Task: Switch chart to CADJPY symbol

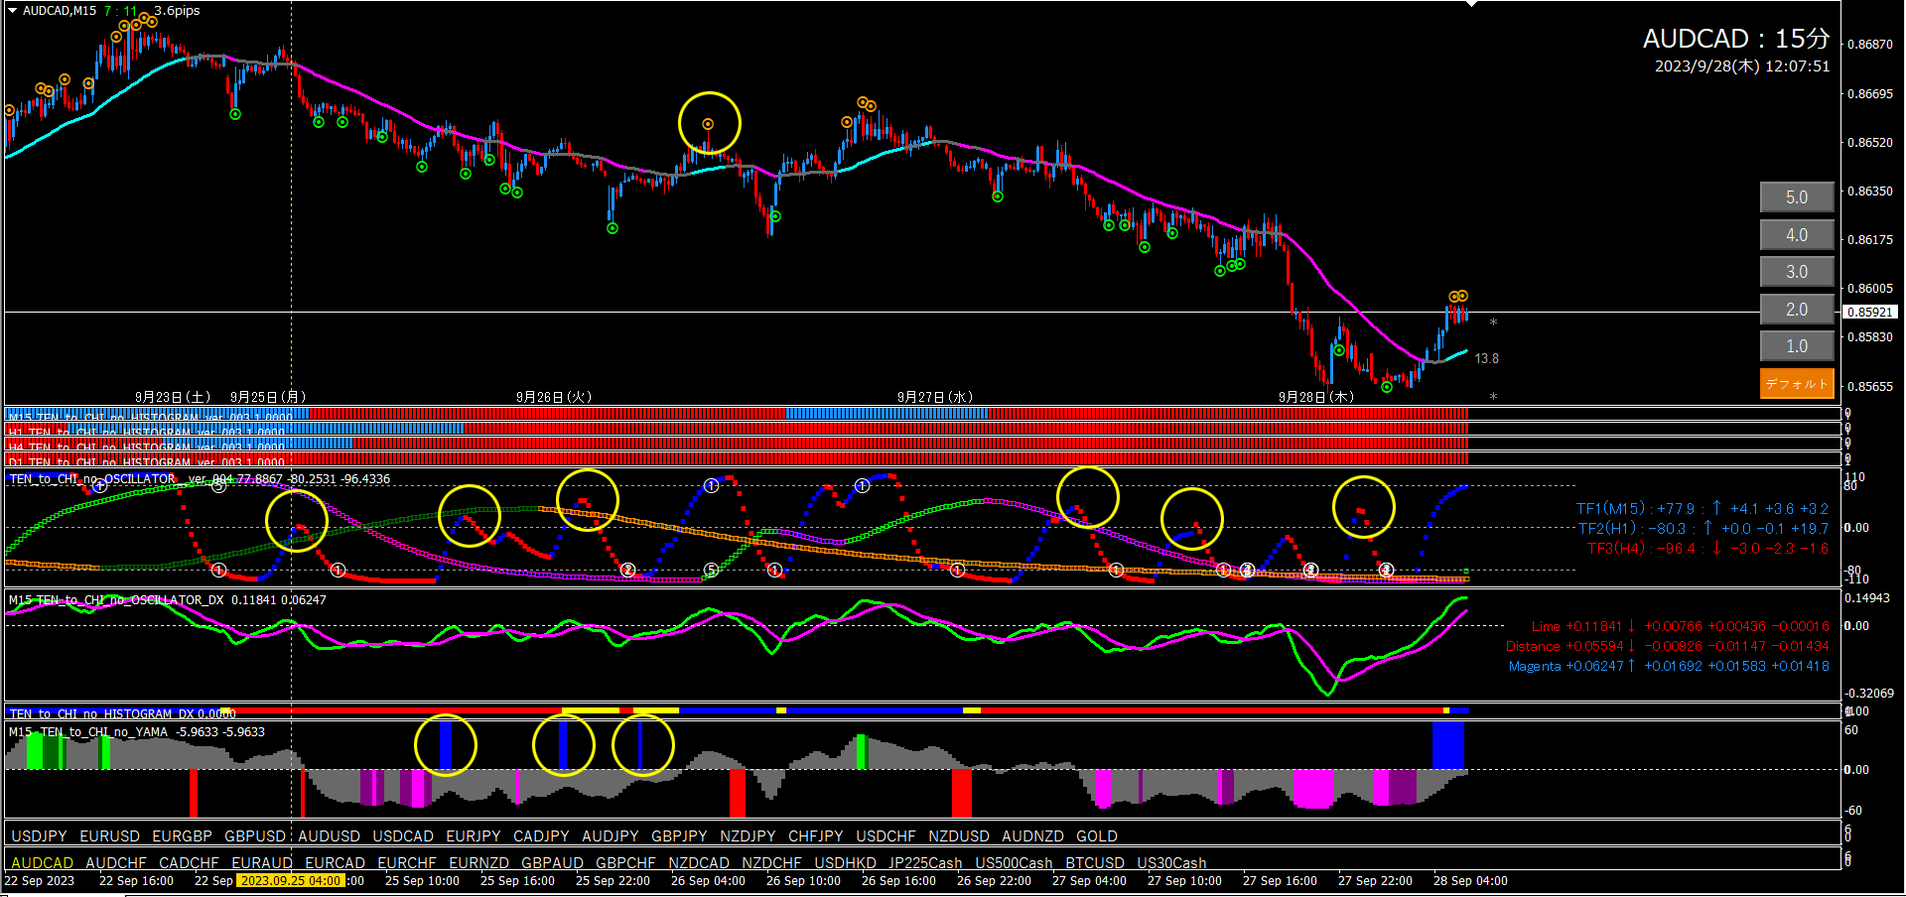Action: [541, 836]
